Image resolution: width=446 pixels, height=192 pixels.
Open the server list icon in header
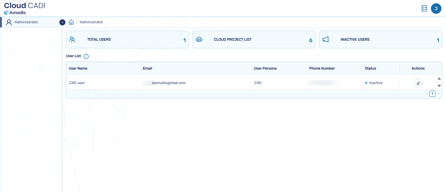(x=424, y=9)
